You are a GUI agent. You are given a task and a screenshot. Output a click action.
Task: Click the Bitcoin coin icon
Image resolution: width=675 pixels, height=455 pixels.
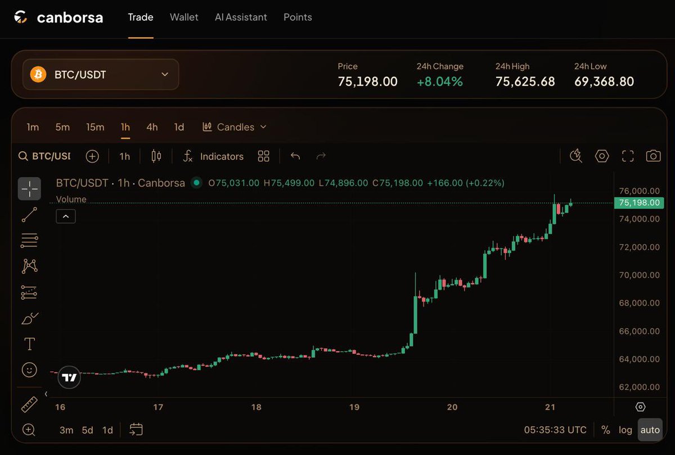(x=38, y=74)
